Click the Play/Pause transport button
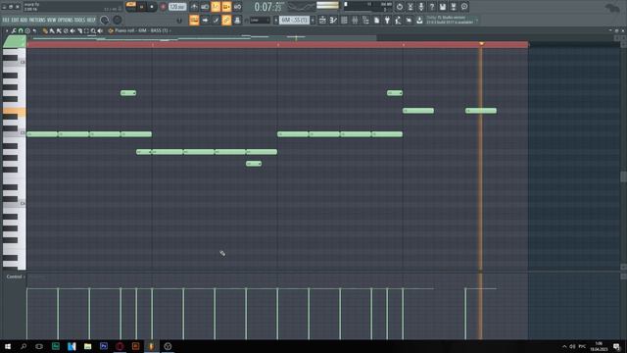The height and width of the screenshot is (353, 627). click(141, 7)
